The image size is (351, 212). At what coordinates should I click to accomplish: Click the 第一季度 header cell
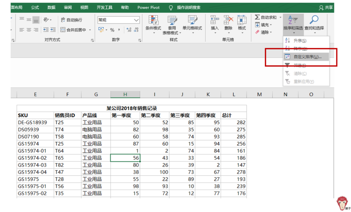[x=125, y=115]
